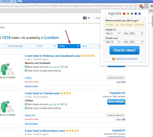Expand the Price sort chevron
The height and width of the screenshot is (137, 153).
(x=55, y=46)
